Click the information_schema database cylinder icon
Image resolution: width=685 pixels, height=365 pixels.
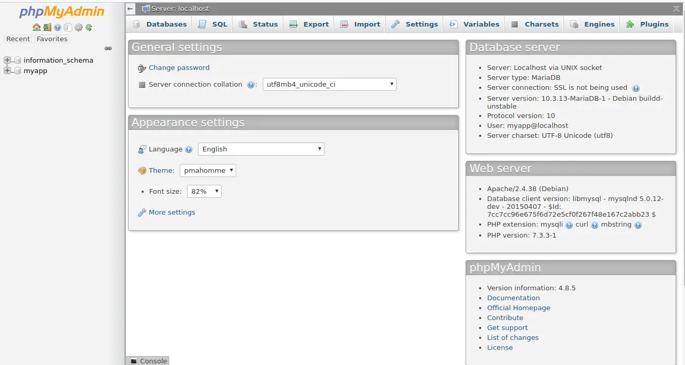(17, 61)
